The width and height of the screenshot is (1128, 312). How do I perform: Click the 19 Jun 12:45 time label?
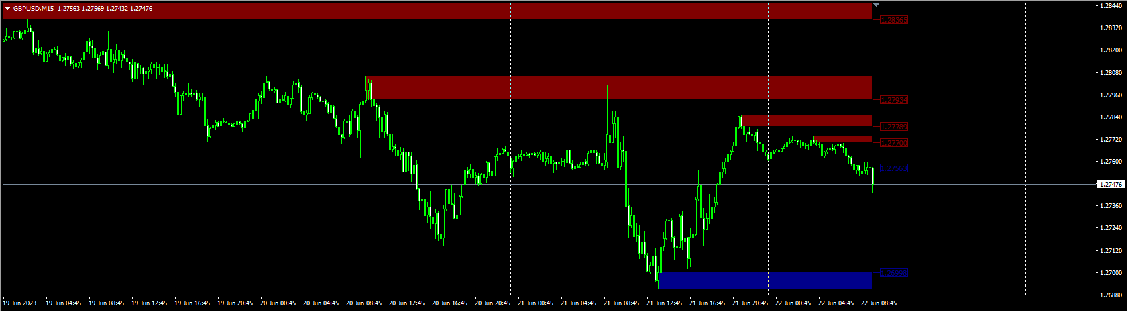[150, 303]
